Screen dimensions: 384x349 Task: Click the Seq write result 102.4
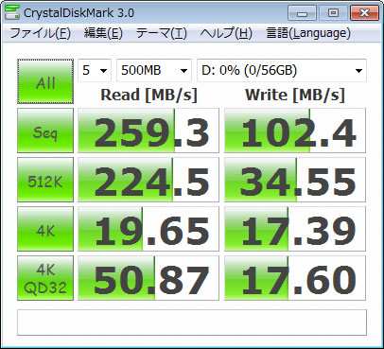tap(295, 131)
